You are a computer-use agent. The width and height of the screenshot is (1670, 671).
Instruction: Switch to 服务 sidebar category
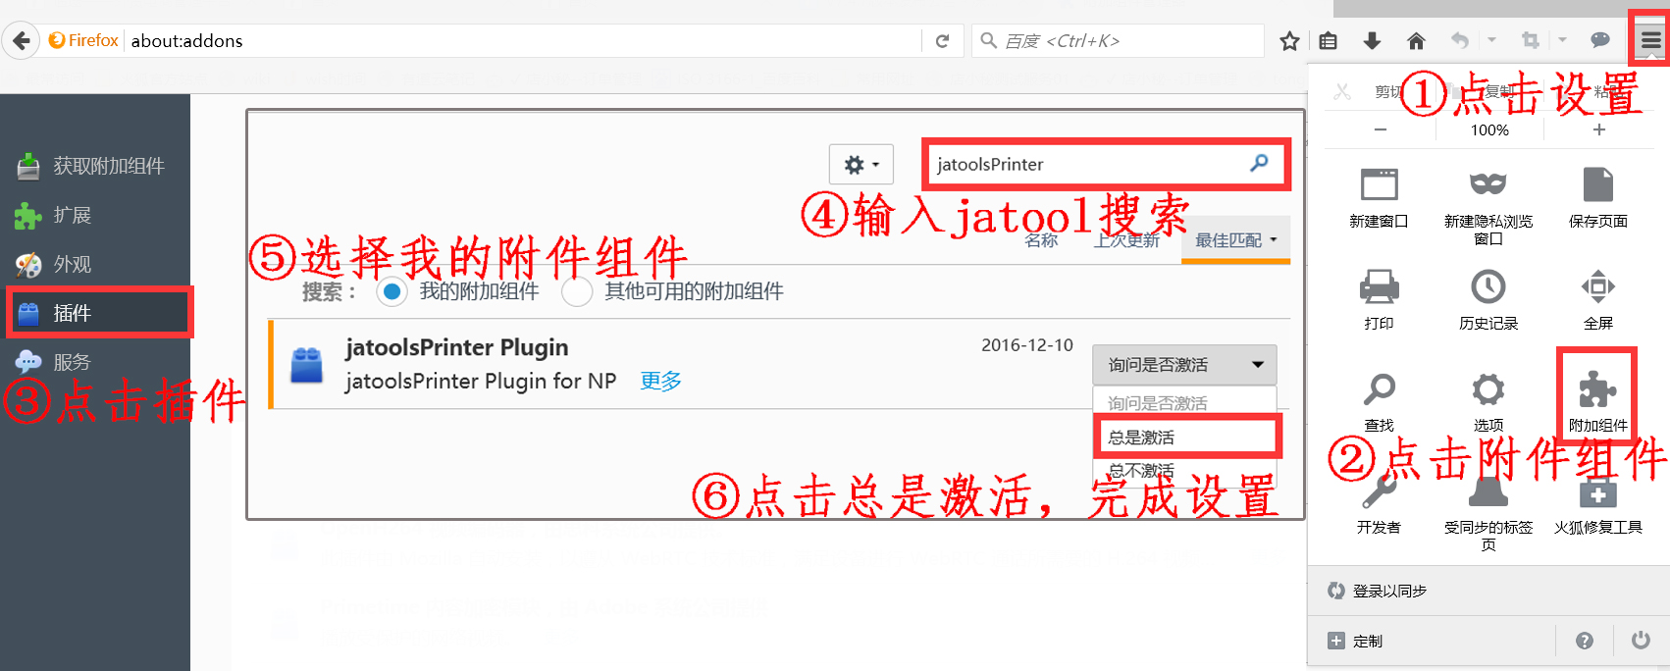[x=95, y=363]
